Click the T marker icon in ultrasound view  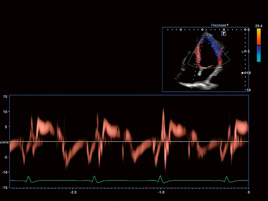(x=224, y=34)
